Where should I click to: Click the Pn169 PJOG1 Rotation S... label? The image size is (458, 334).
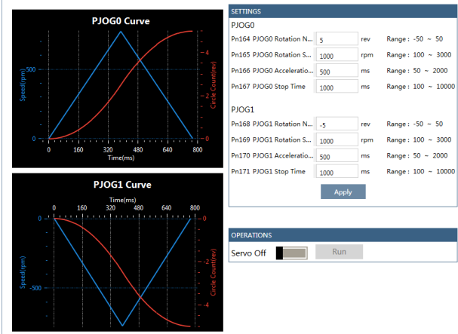coord(271,139)
